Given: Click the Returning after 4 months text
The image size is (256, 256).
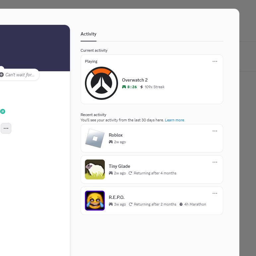Looking at the screenshot, I should click(x=155, y=173).
